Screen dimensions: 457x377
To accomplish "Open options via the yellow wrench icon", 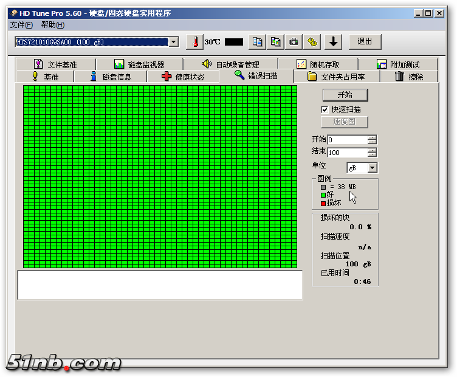I will [312, 42].
